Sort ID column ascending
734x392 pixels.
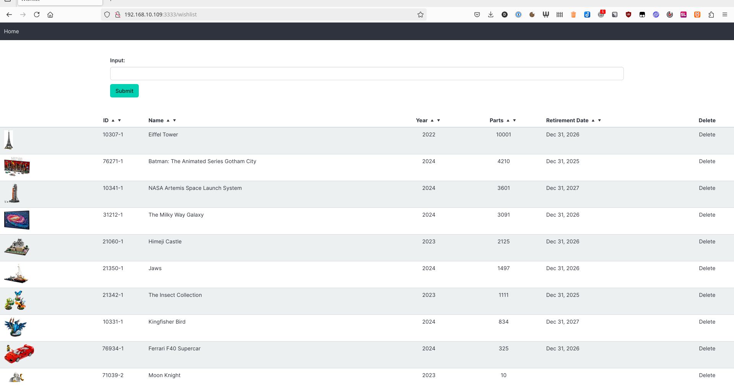(x=113, y=120)
